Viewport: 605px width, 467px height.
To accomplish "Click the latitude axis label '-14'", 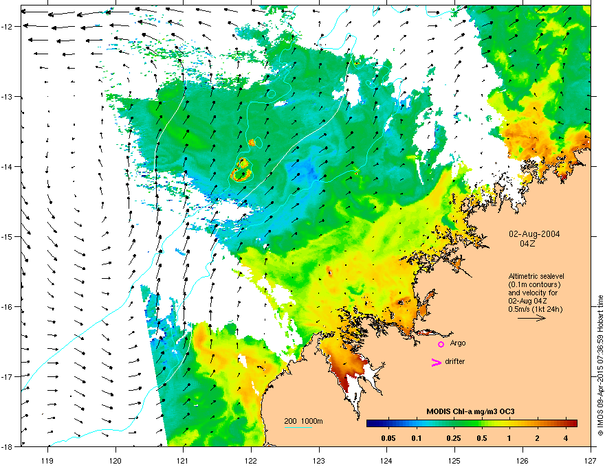I will pyautogui.click(x=8, y=166).
